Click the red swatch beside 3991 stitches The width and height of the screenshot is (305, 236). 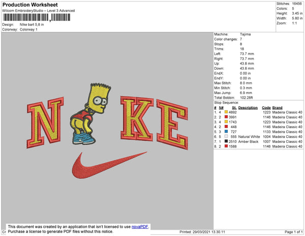pos(226,117)
